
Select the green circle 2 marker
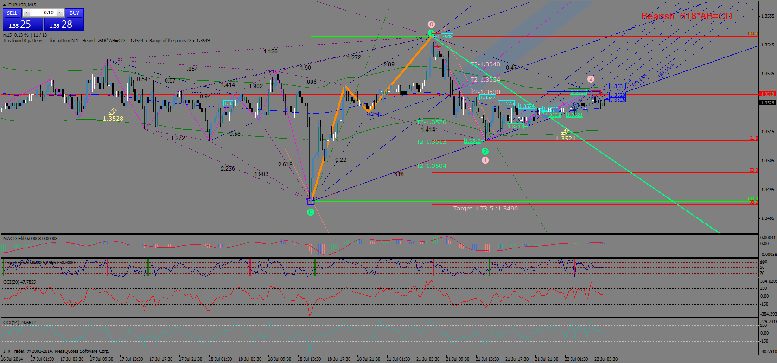(x=485, y=151)
